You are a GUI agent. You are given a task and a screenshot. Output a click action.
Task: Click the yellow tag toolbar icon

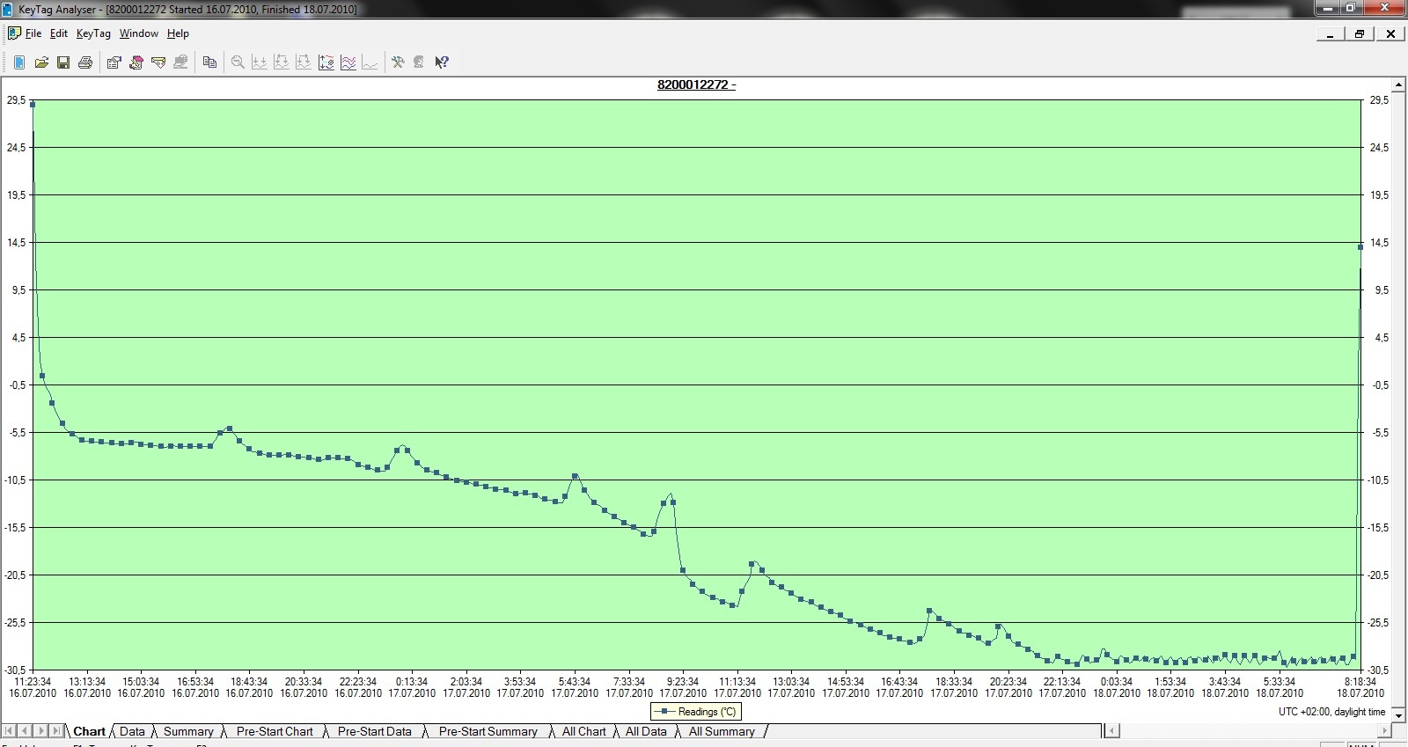[158, 62]
